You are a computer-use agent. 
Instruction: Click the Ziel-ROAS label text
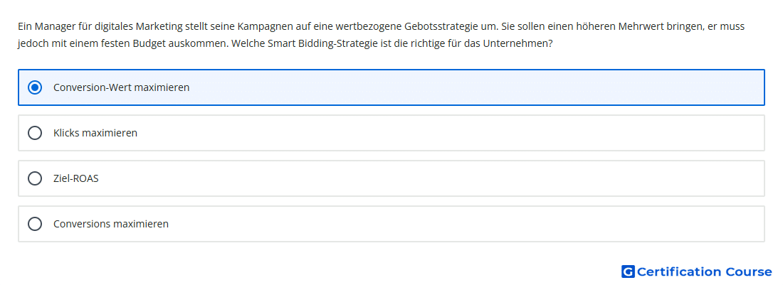76,178
